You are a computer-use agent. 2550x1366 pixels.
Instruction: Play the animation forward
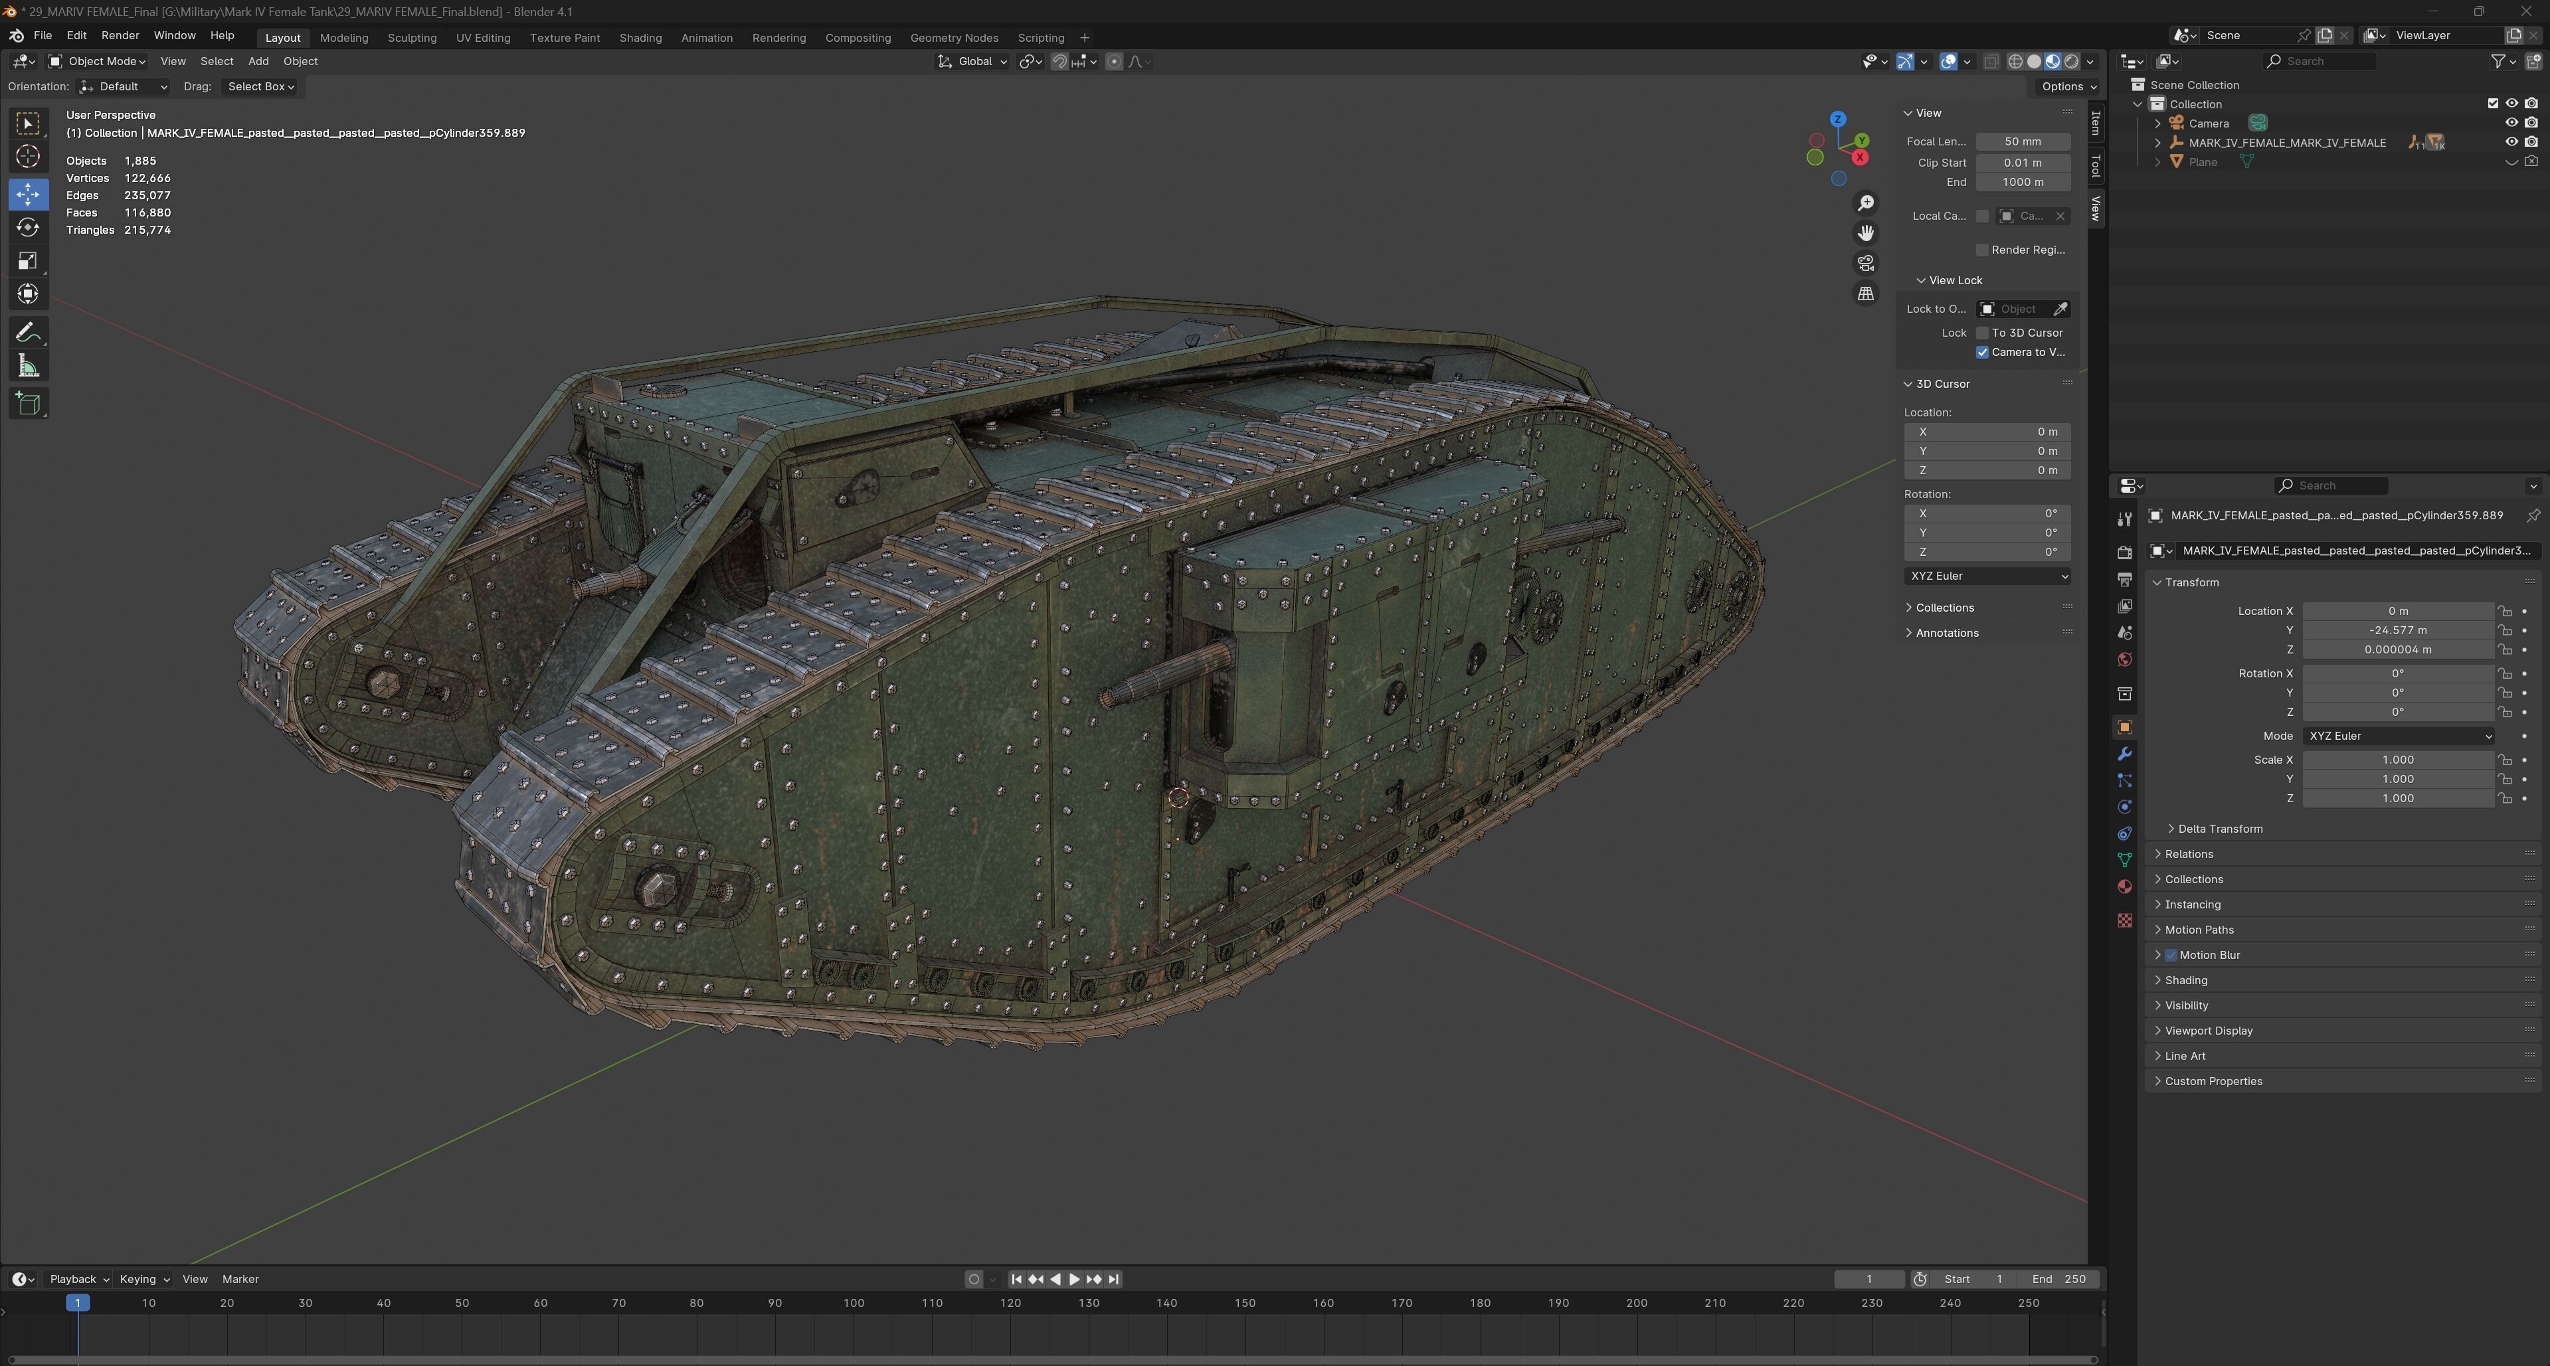coord(1074,1280)
